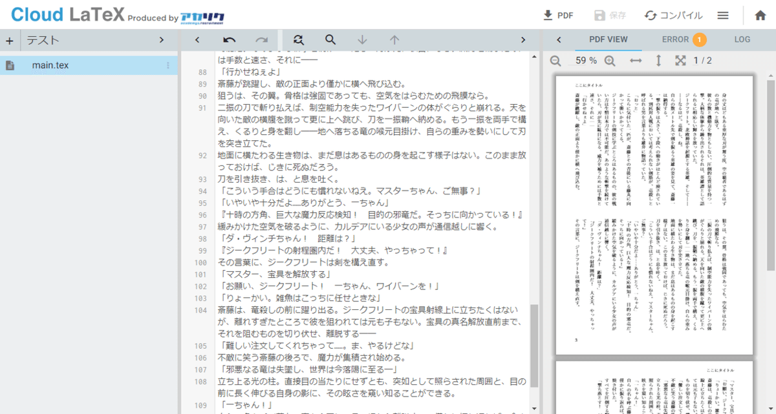This screenshot has width=776, height=414.
Task: Click the orange error count badge
Action: point(700,40)
